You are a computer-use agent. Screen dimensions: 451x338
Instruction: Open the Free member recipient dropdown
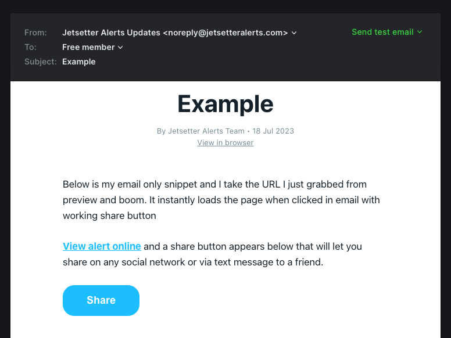tap(92, 47)
